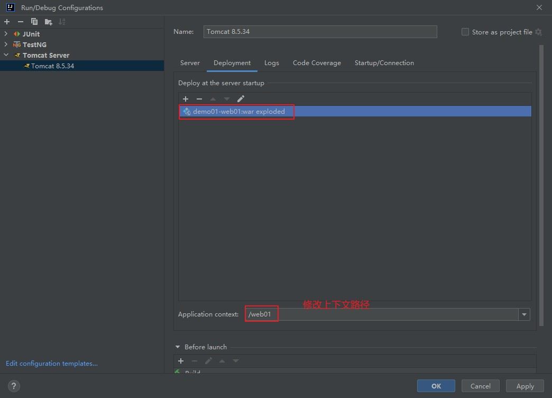This screenshot has height=398, width=552.
Task: Add a deployment artifact with plus icon
Action: tap(186, 99)
